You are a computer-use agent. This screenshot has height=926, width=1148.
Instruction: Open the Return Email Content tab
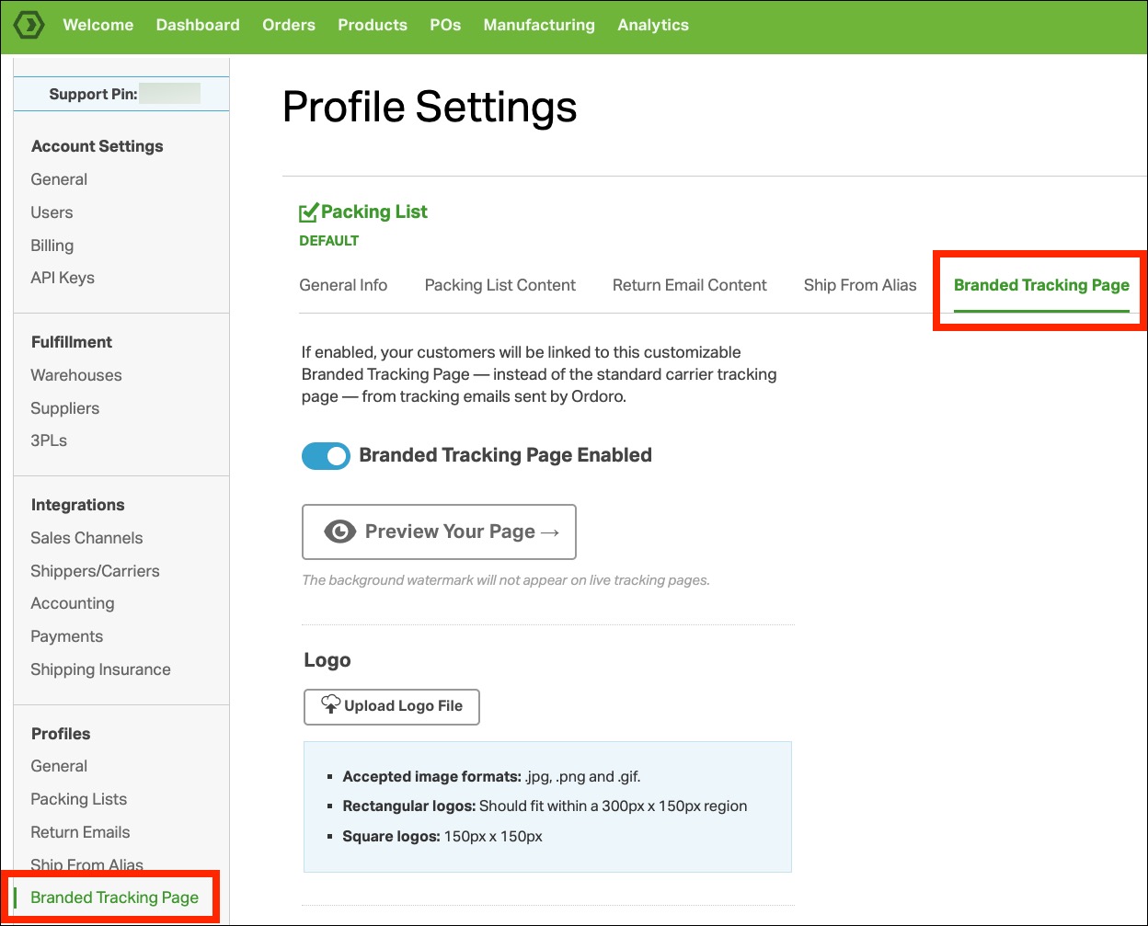(x=689, y=285)
